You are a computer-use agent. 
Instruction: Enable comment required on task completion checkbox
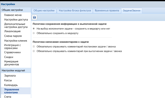tap(34, 51)
